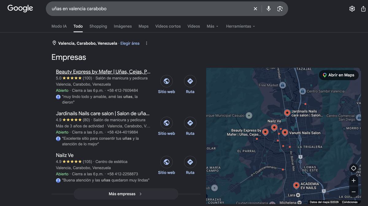Click the Empresas heading
Image resolution: width=368 pixels, height=206 pixels.
69,57
